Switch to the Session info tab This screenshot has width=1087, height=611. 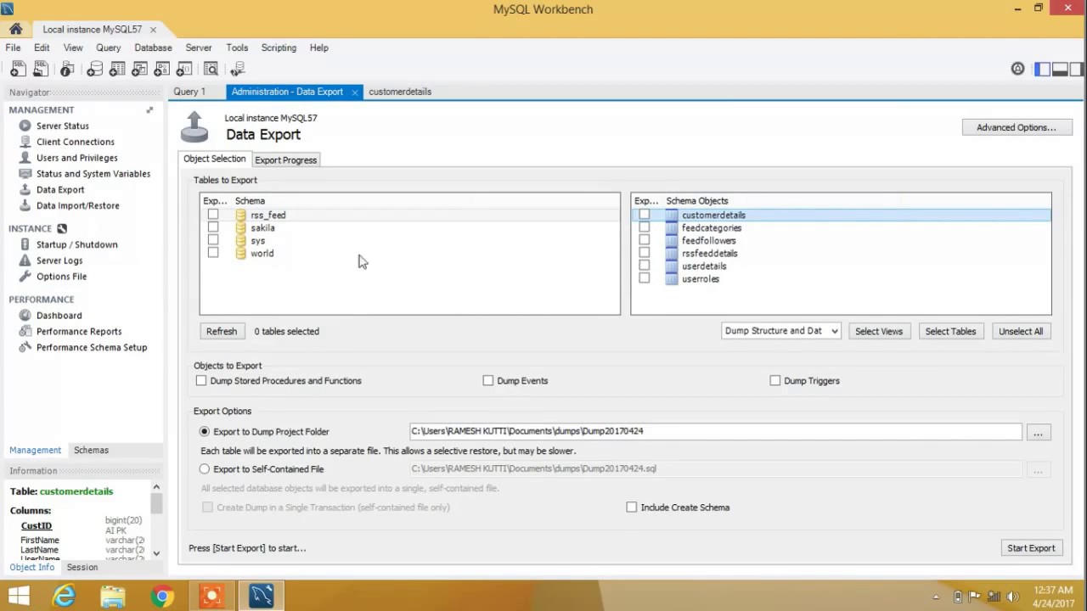[82, 568]
